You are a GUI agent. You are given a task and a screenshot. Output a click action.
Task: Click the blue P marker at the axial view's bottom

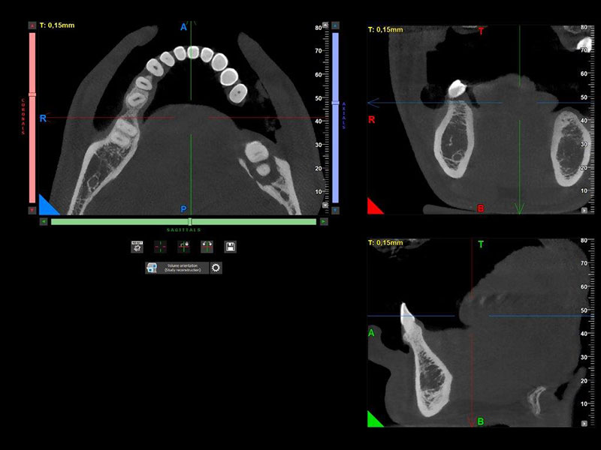183,209
